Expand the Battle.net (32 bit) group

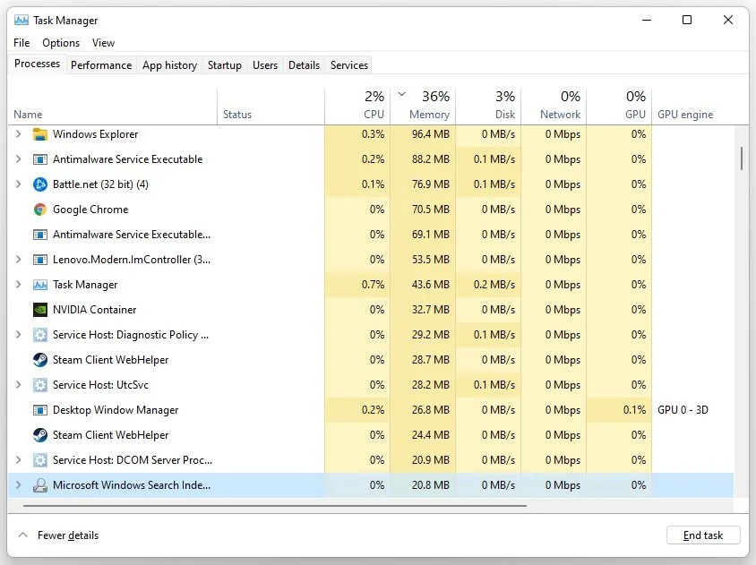pos(18,184)
